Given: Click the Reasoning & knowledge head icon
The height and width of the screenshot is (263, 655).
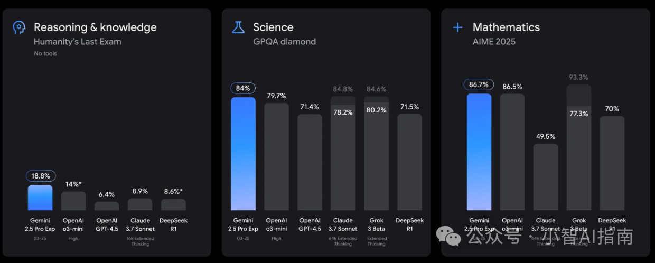Looking at the screenshot, I should (19, 27).
